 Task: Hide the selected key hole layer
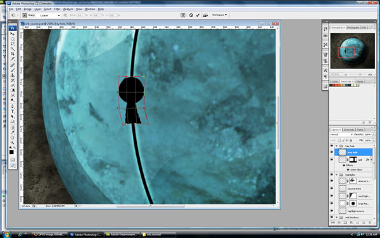pos(332,152)
